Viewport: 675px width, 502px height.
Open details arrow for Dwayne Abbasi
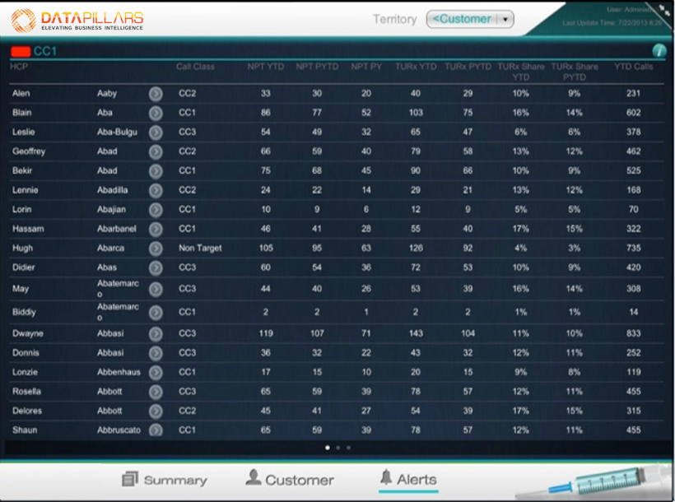(156, 333)
